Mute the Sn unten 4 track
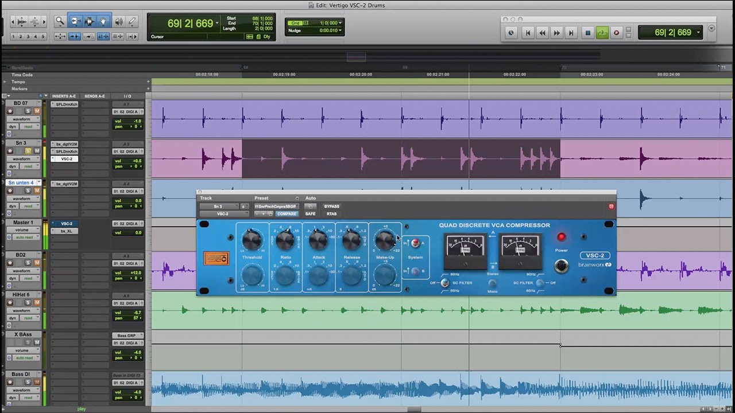This screenshot has height=413, width=735. 37,191
